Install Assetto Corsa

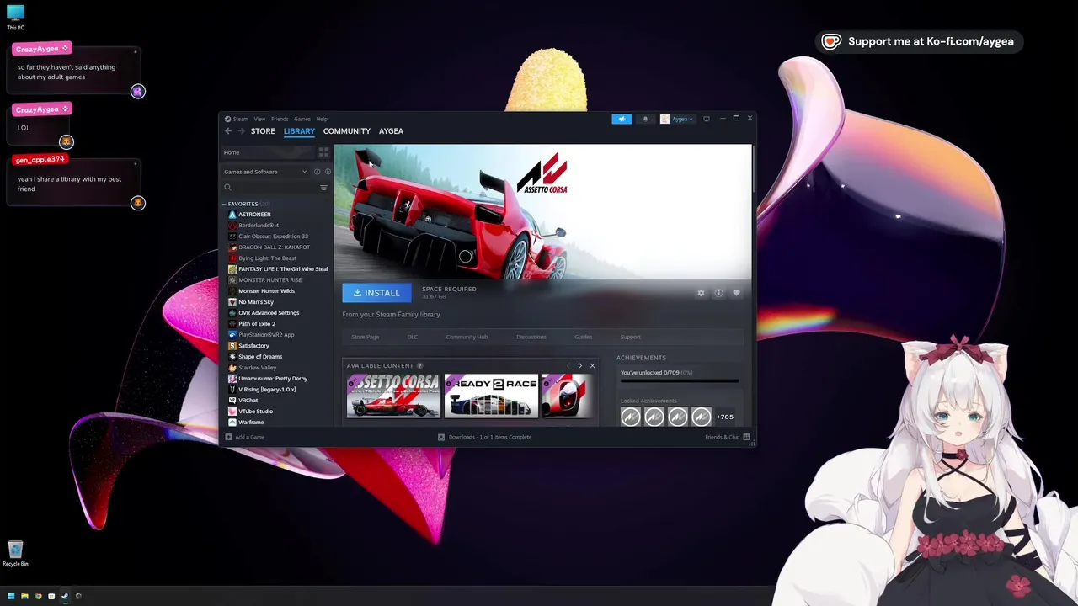click(x=376, y=293)
